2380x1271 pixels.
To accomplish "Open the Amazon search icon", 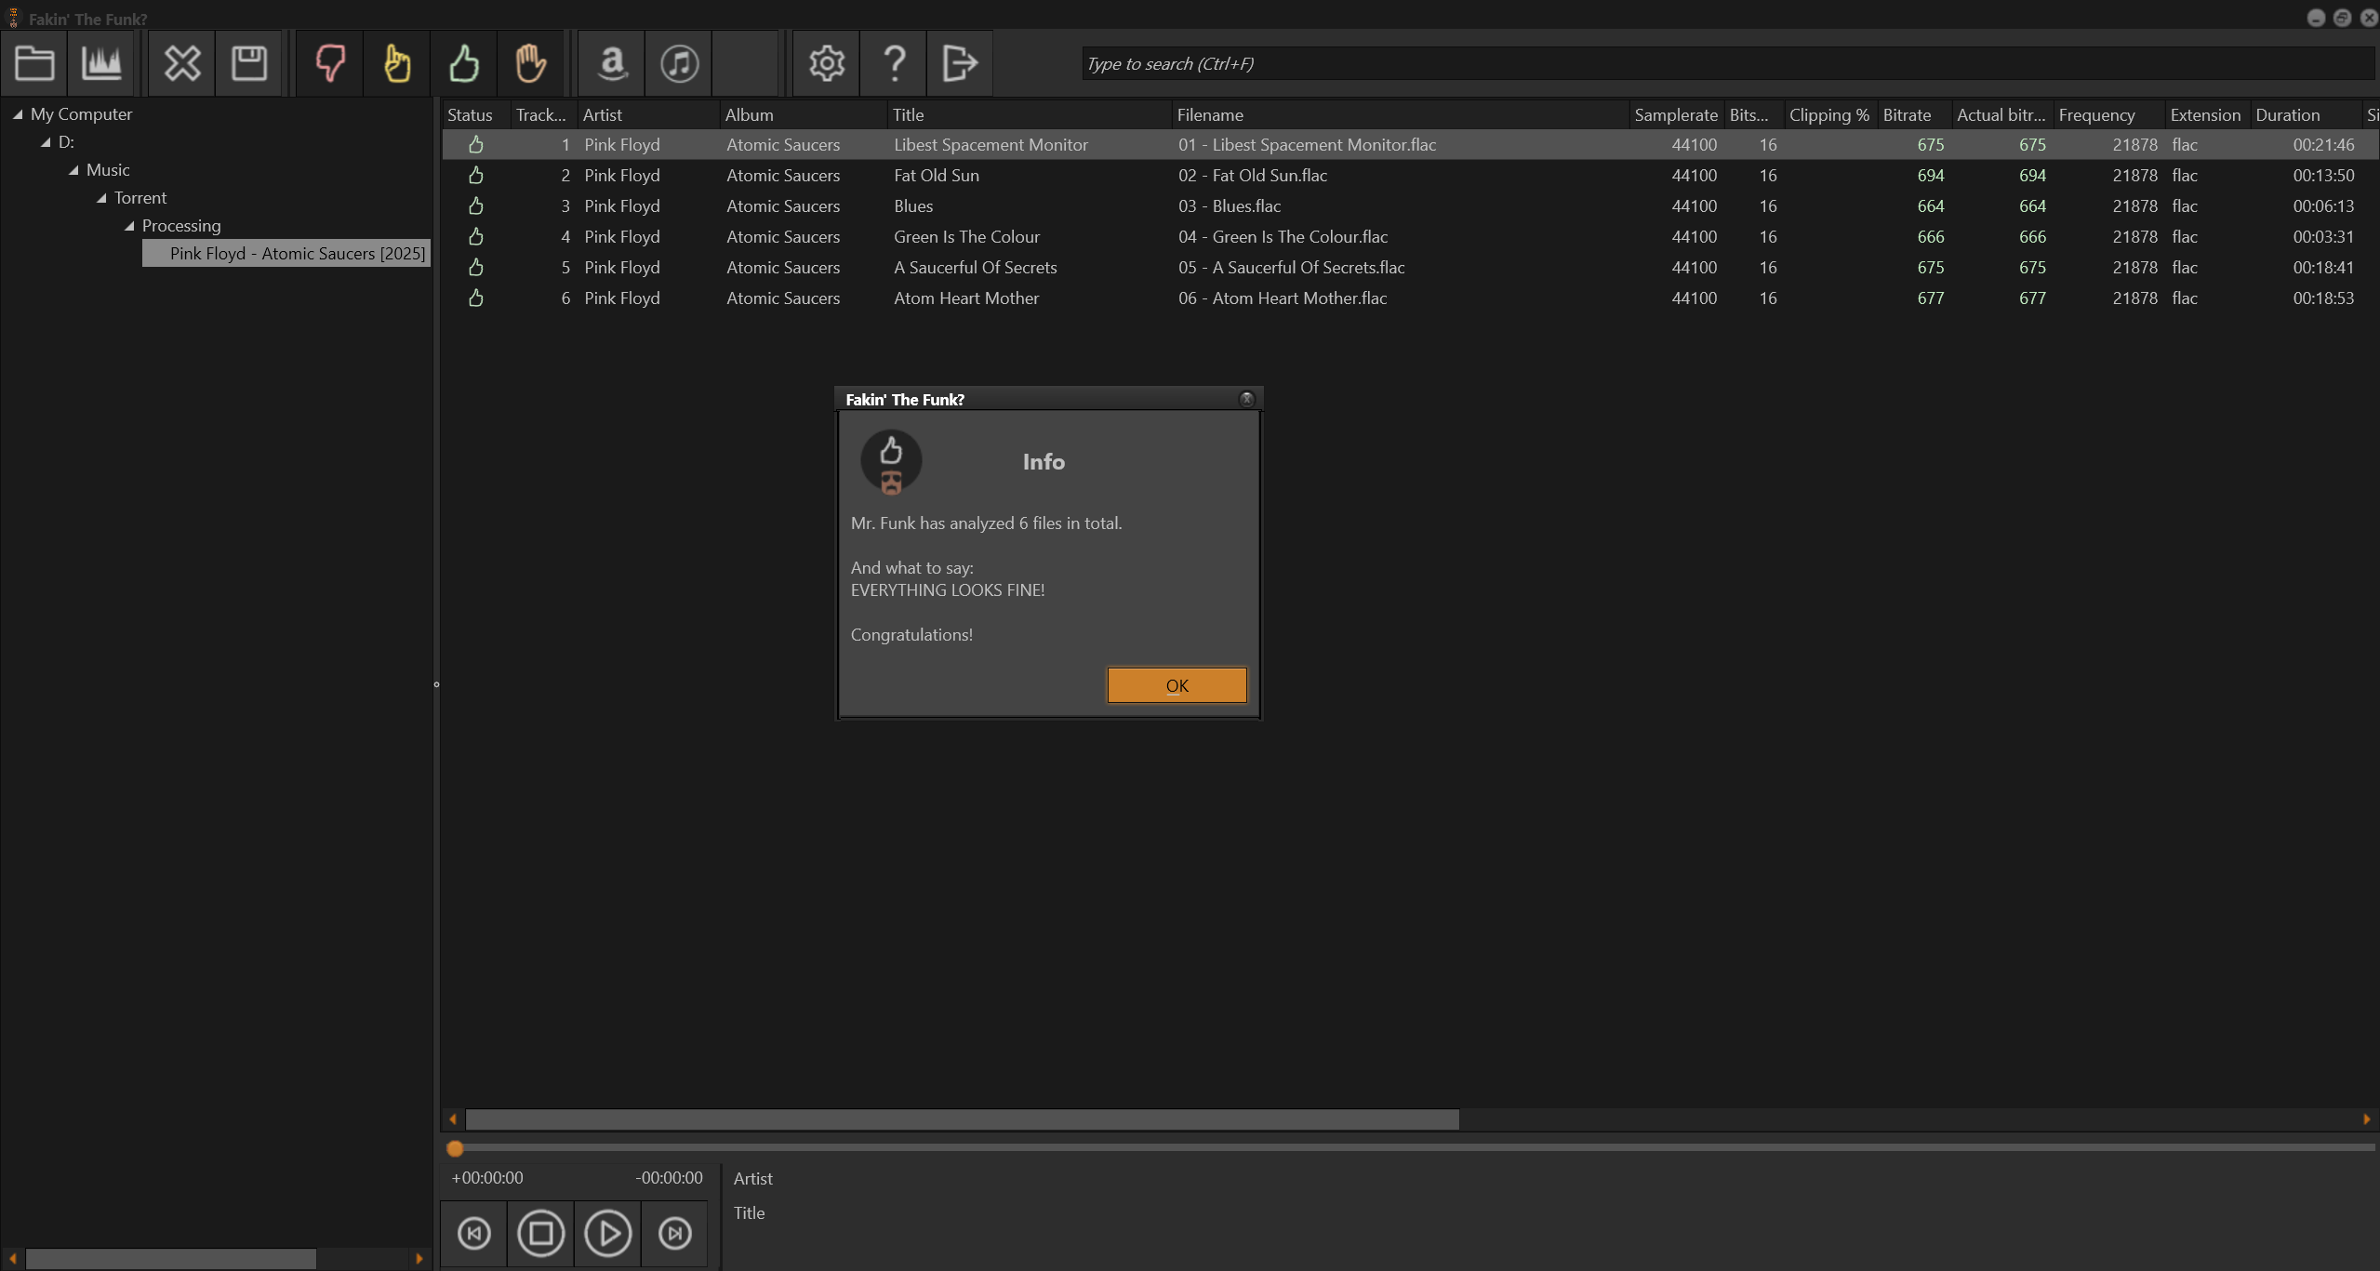I will tap(612, 63).
